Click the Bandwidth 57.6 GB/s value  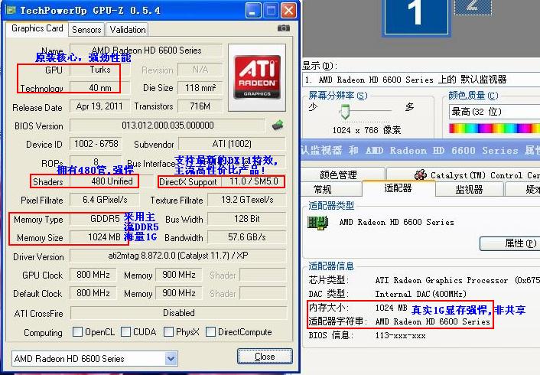coord(247,237)
